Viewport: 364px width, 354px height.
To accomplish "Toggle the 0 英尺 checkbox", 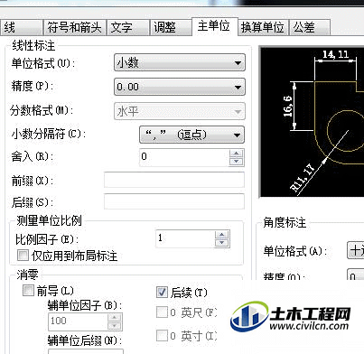I will pyautogui.click(x=162, y=312).
